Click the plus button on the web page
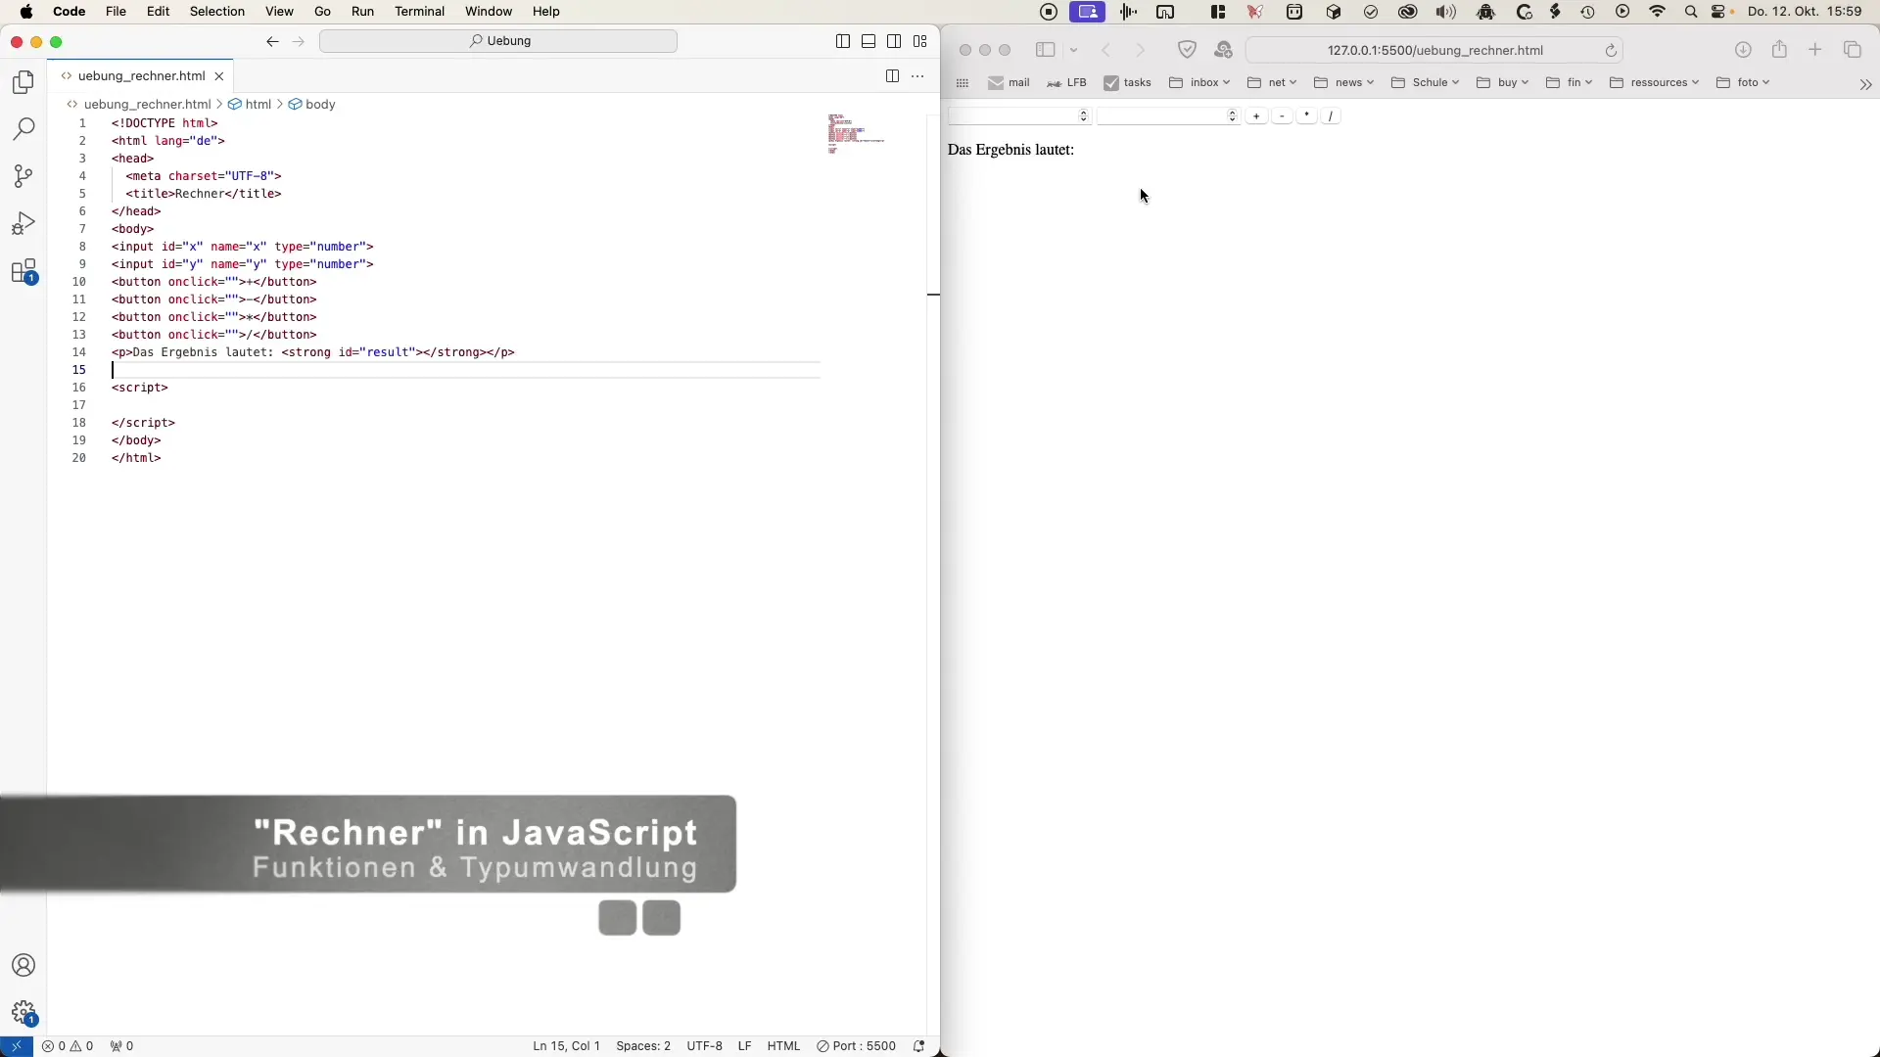 [1256, 116]
